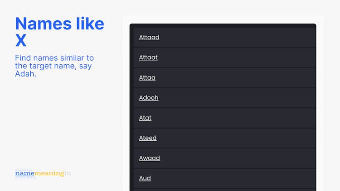
Task: Select the Attaa link
Action: [147, 77]
